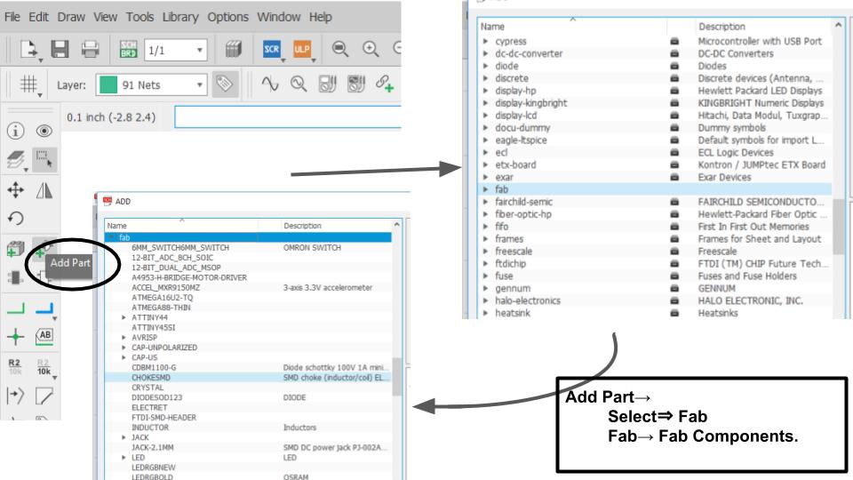
Task: Toggle in-use icon for gennum library
Action: tap(674, 288)
